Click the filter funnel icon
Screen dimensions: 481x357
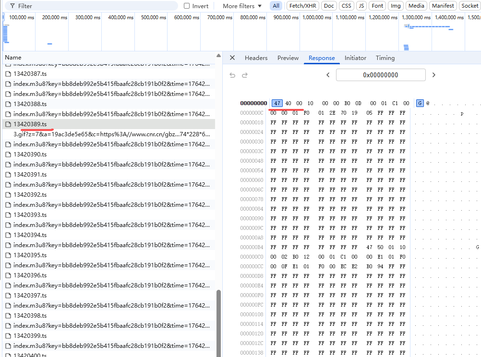(x=12, y=6)
